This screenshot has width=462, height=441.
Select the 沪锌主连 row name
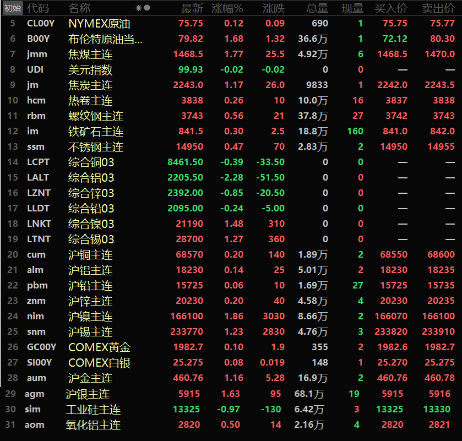[90, 301]
